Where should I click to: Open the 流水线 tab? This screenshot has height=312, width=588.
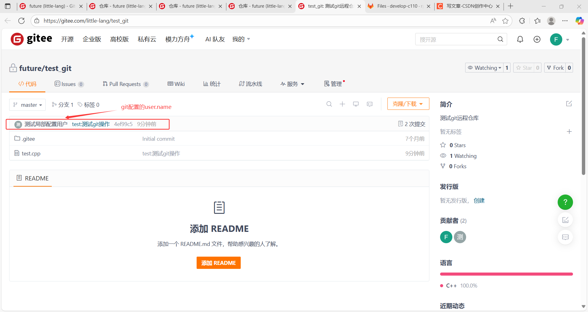click(251, 84)
